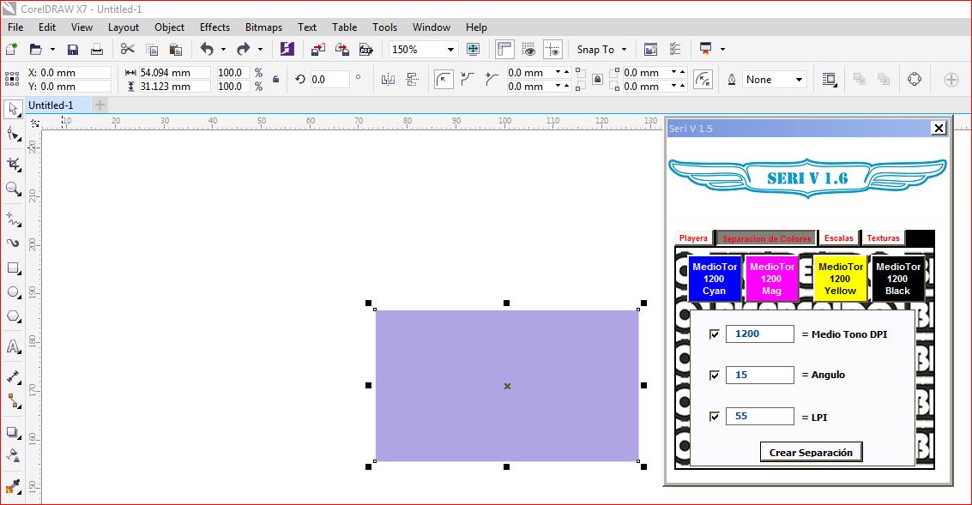The height and width of the screenshot is (505, 972).
Task: Click the MedioTor 1200 Yellow button
Action: [x=841, y=279]
